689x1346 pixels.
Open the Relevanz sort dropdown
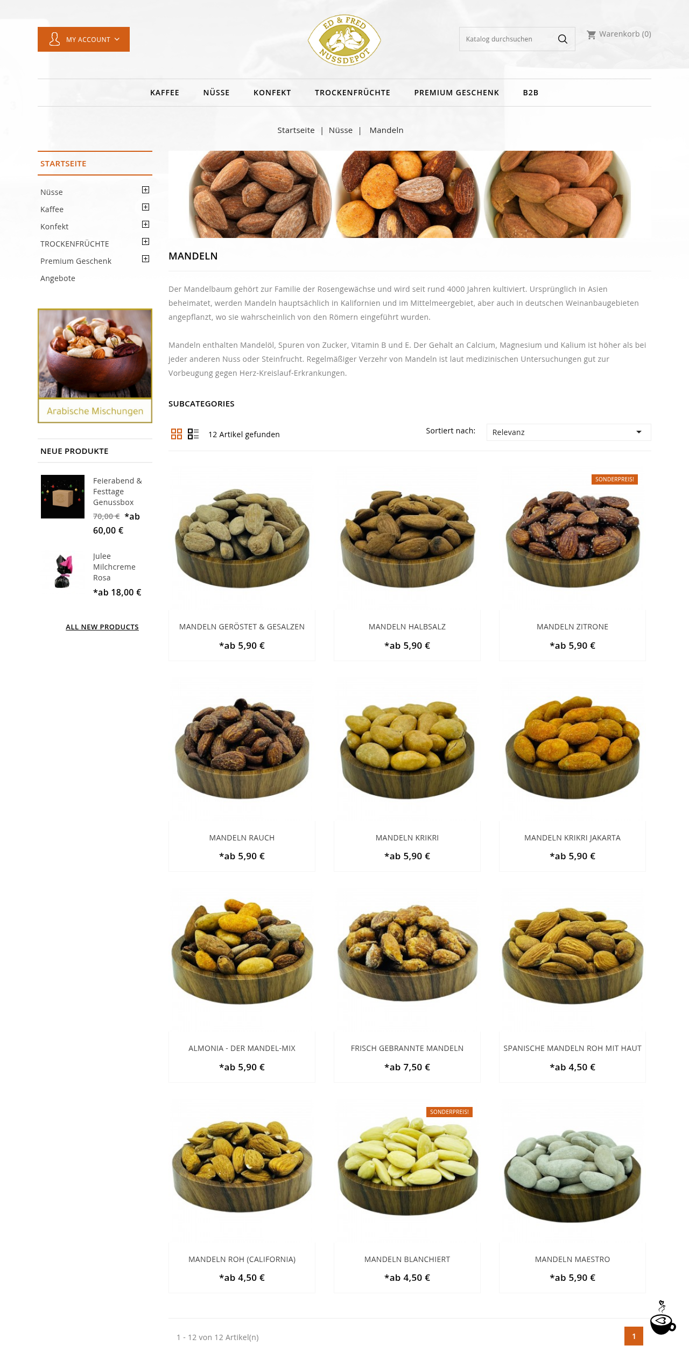(x=568, y=432)
